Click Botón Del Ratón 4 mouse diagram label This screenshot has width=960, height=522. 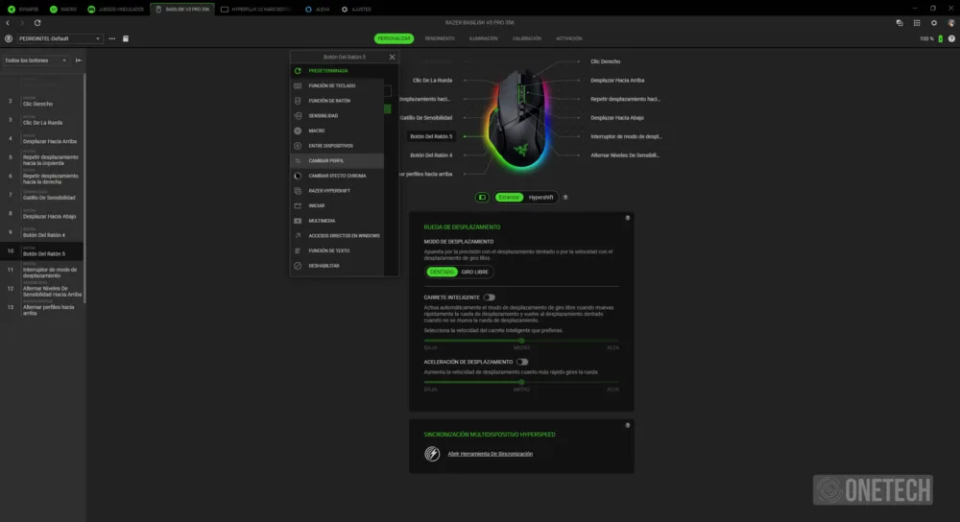click(x=431, y=155)
